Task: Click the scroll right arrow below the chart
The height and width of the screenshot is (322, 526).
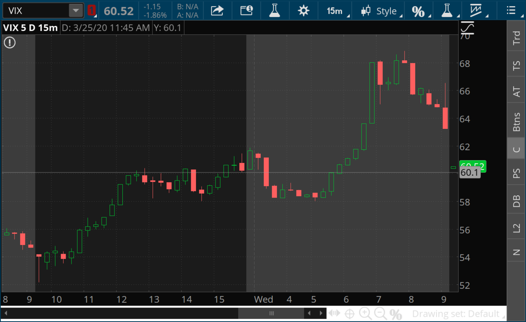Action: click(321, 313)
